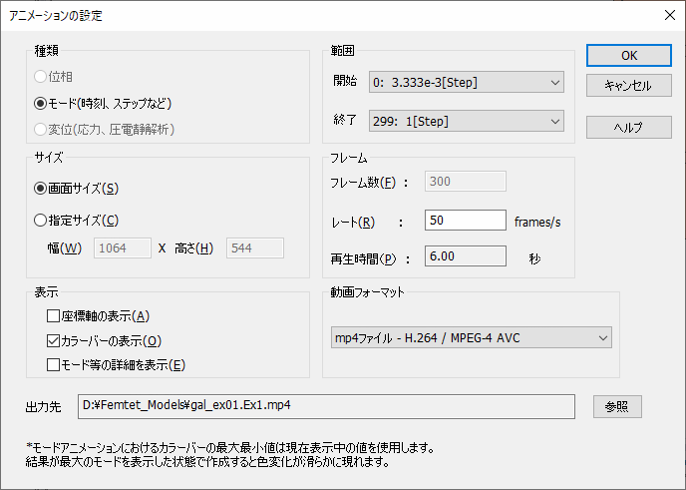Image resolution: width=686 pixels, height=490 pixels.
Task: Open the 動画フォーマット mp4 dropdown
Action: coord(470,338)
